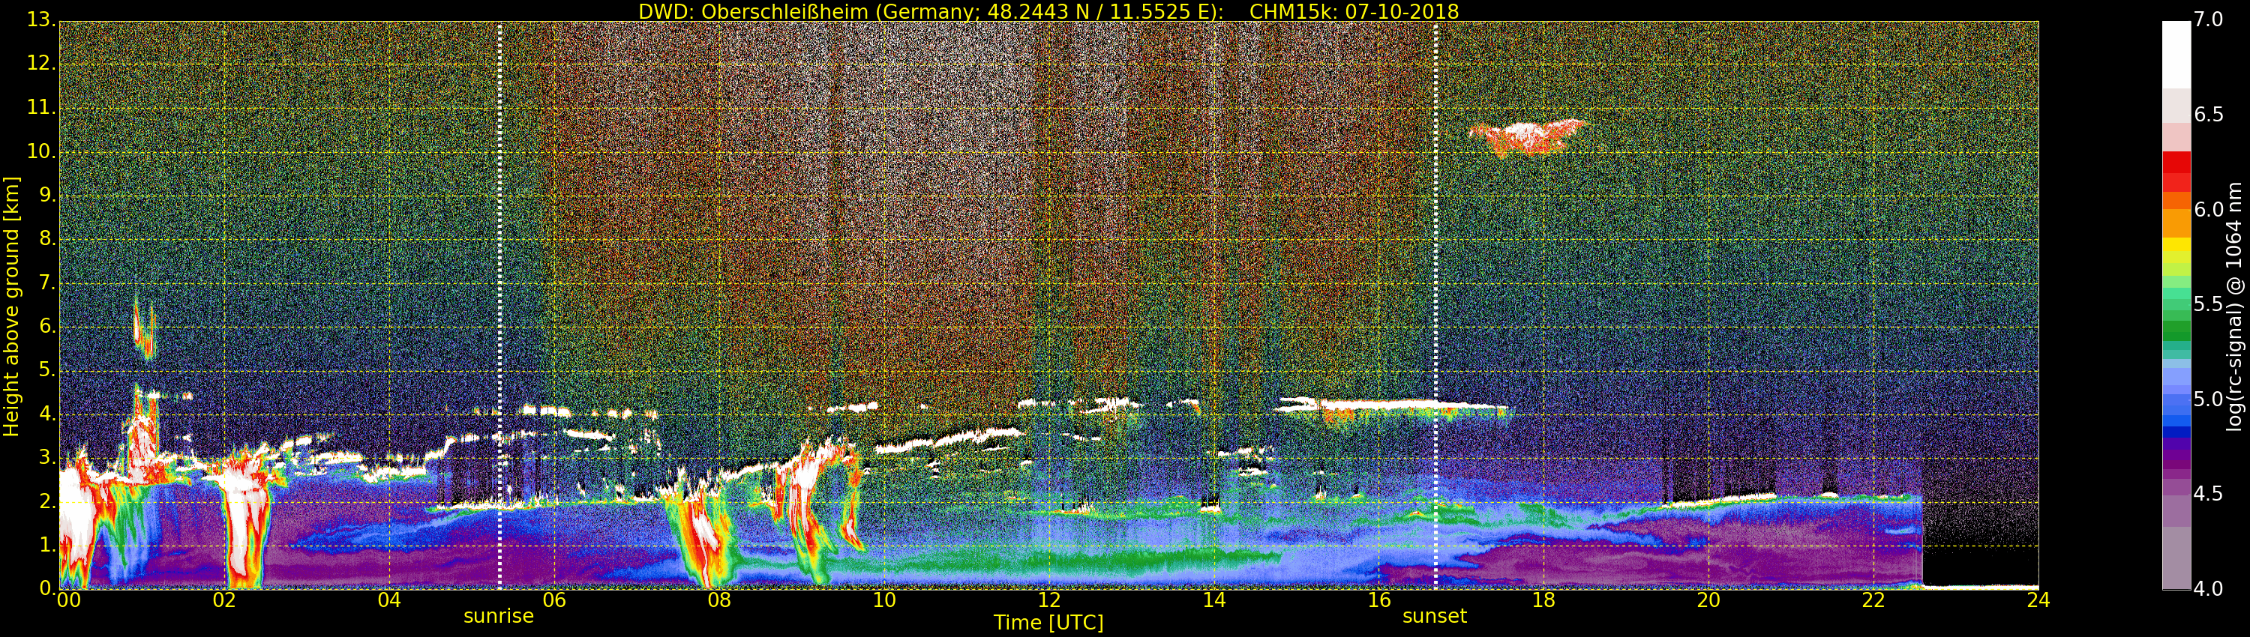Click the y-axis tick label '2.'
Screen dimensions: 2250x637
pos(47,501)
